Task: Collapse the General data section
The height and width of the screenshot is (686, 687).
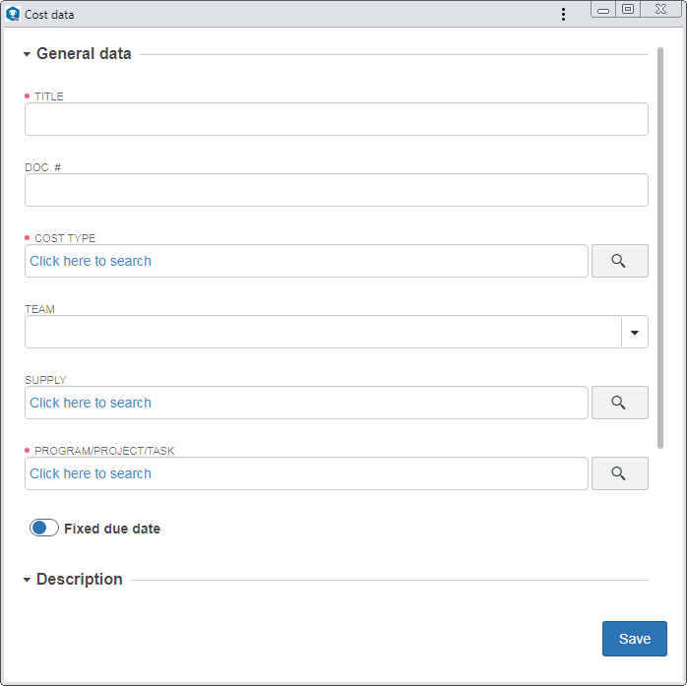Action: [x=27, y=54]
